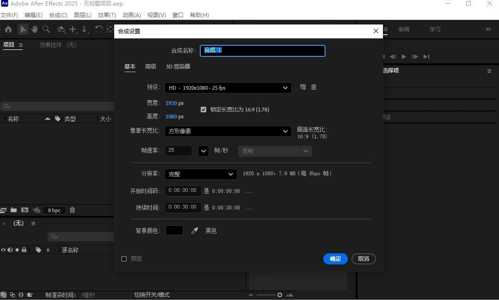
Task: Click the new folder icon in the project panel
Action: 14,210
